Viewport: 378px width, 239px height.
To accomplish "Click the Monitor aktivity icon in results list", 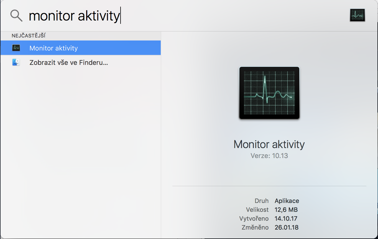I will coord(16,48).
